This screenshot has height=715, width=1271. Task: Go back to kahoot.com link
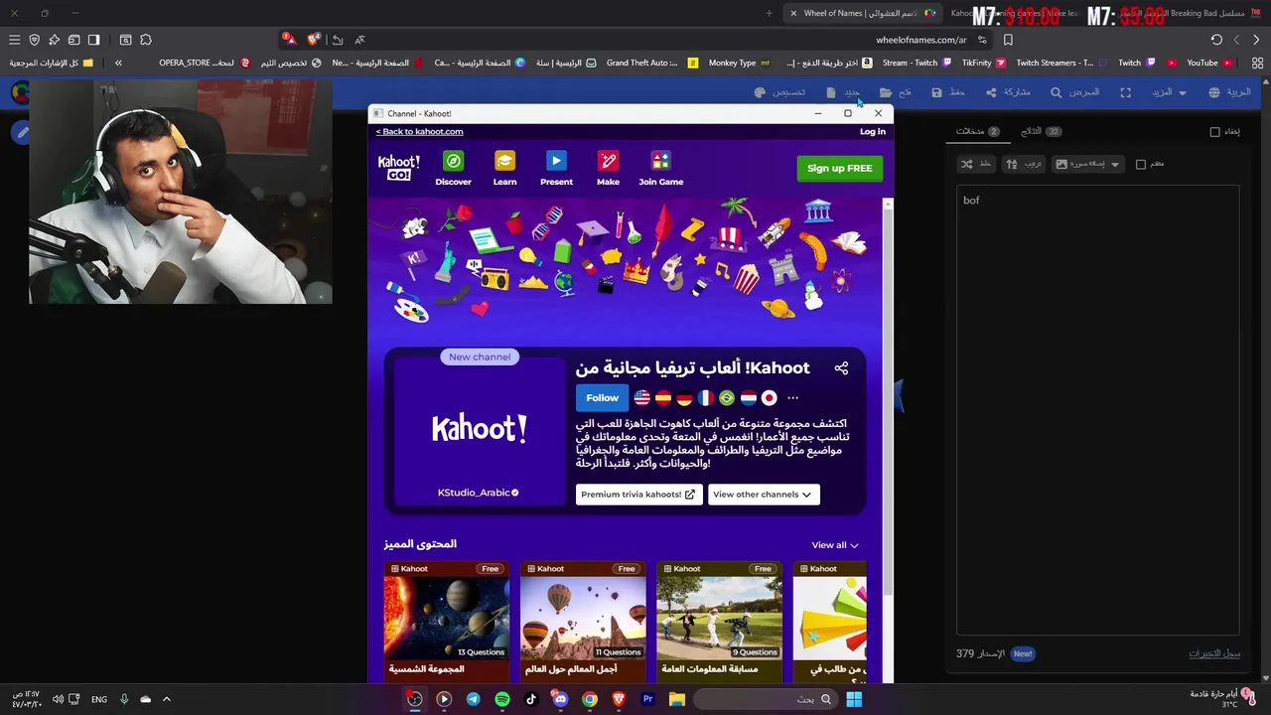(x=419, y=131)
